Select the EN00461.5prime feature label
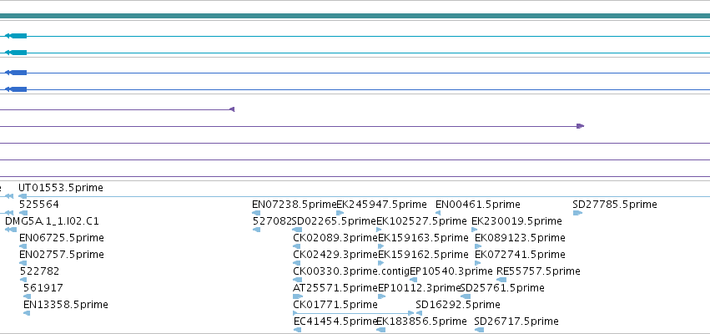Viewport: 710px width, 334px height. (x=478, y=205)
